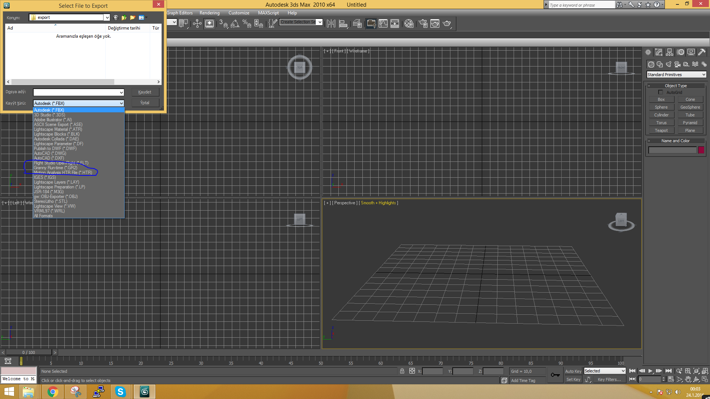Switch to the Modify panel tab

659,52
